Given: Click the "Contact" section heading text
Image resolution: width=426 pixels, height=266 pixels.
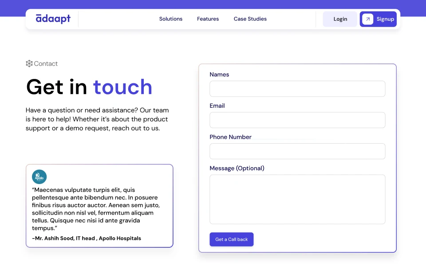Looking at the screenshot, I should click(46, 63).
